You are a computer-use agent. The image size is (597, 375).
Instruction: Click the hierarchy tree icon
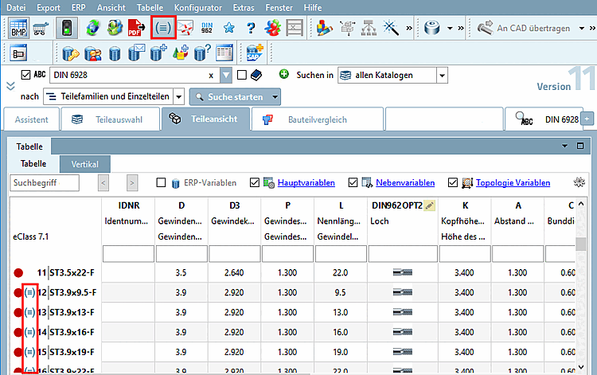pos(369,28)
